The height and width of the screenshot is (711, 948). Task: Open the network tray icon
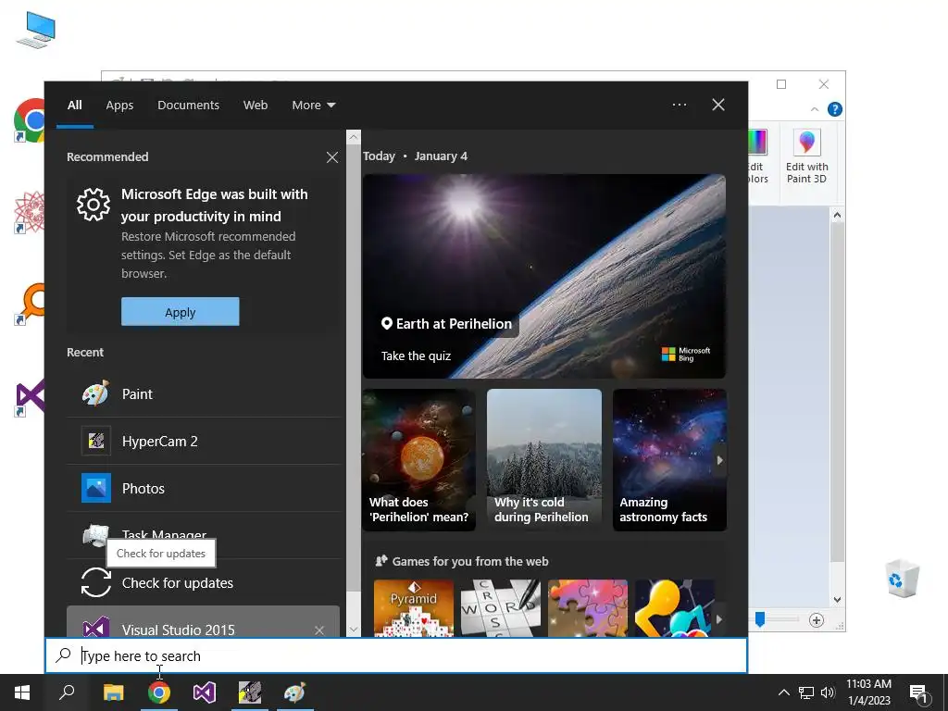806,692
